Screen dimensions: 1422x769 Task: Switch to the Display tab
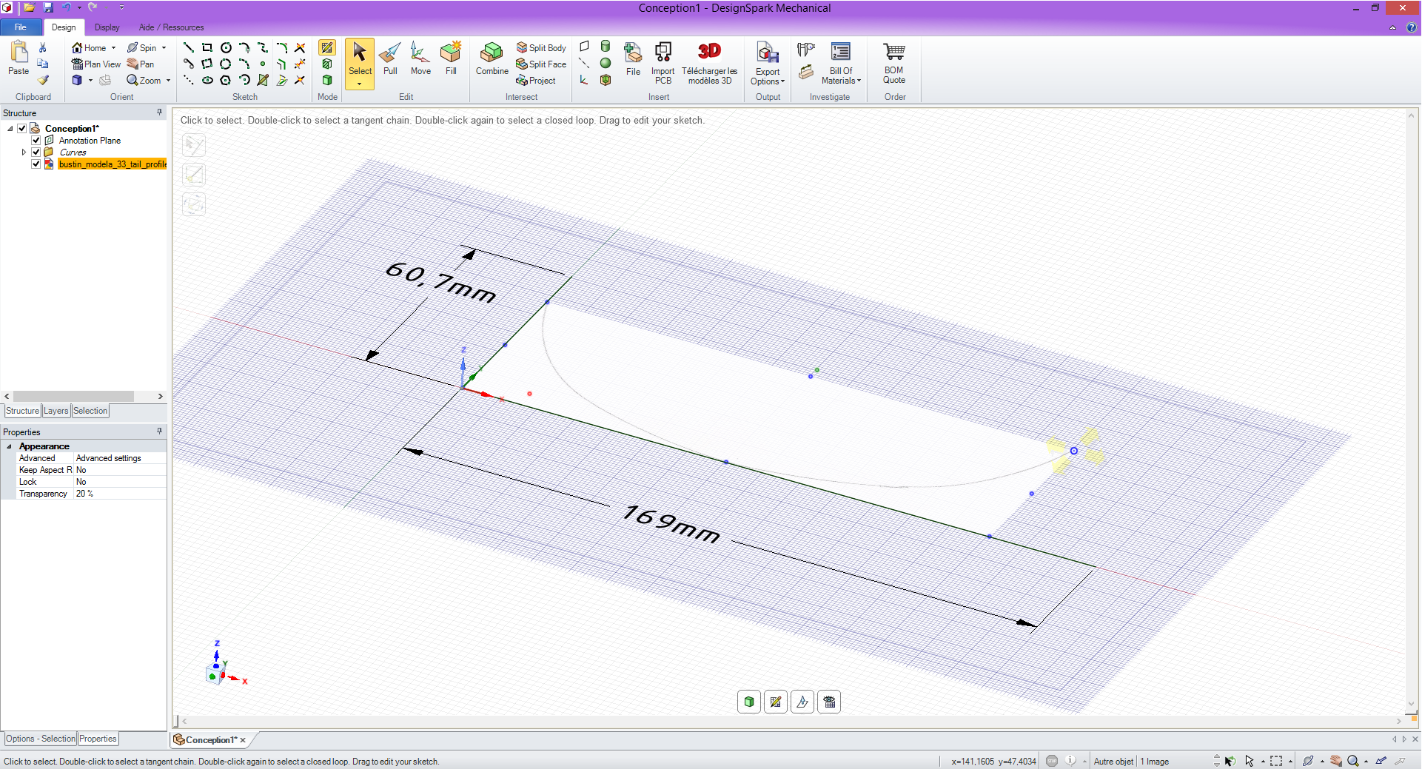(107, 27)
